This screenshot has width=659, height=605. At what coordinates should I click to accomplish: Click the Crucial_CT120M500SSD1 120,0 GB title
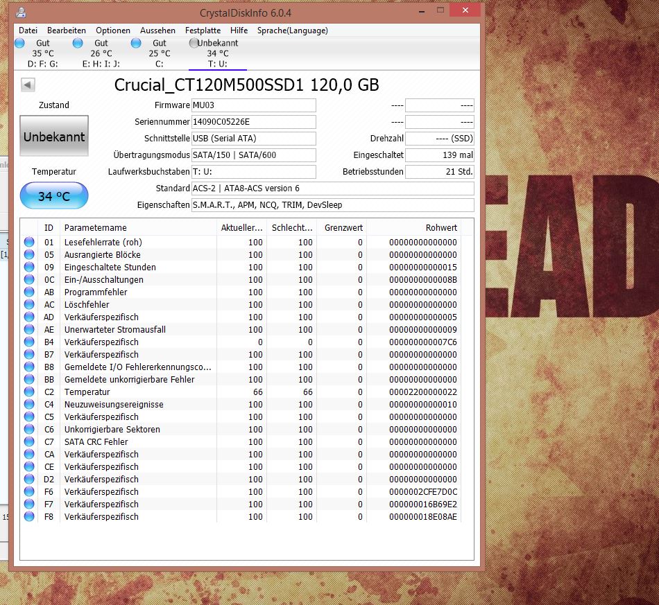247,85
